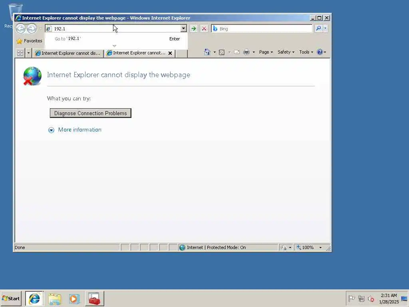The image size is (409, 307).
Task: Open the tab list dropdown arrow
Action: (28, 53)
